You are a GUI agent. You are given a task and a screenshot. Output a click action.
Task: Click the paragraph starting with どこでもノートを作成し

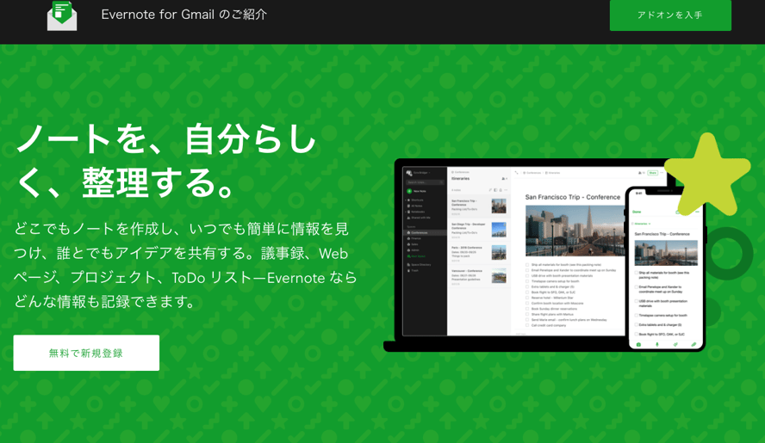pyautogui.click(x=185, y=265)
